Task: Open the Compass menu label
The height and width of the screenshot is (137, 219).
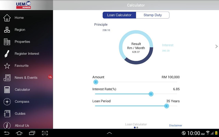Action: 22,102
